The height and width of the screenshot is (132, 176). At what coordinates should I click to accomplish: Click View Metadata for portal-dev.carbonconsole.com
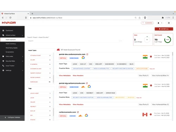[65, 75]
